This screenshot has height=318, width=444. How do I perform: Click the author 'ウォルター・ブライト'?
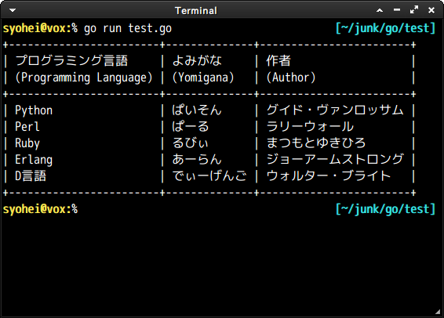pos(329,175)
